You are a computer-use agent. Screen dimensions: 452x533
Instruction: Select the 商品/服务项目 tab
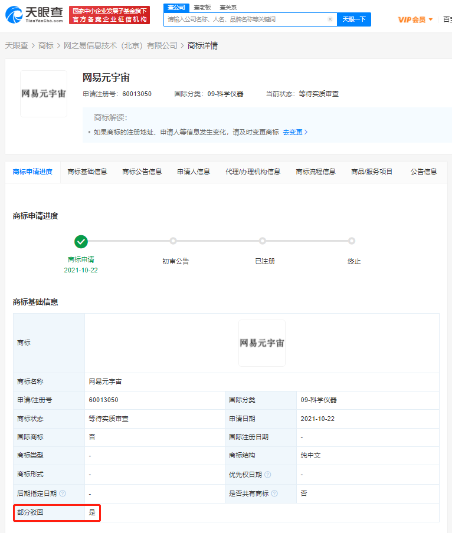(372, 172)
